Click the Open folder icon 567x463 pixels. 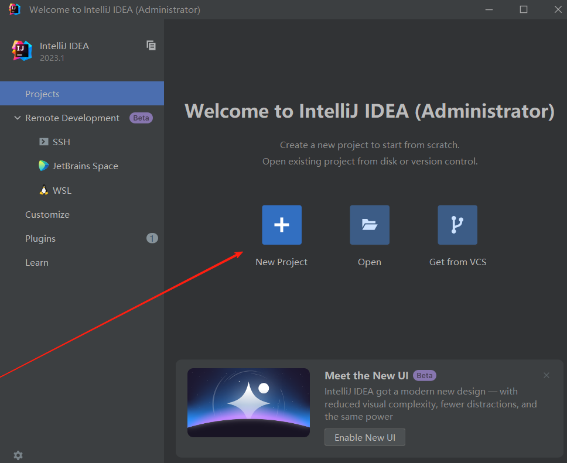coord(370,225)
